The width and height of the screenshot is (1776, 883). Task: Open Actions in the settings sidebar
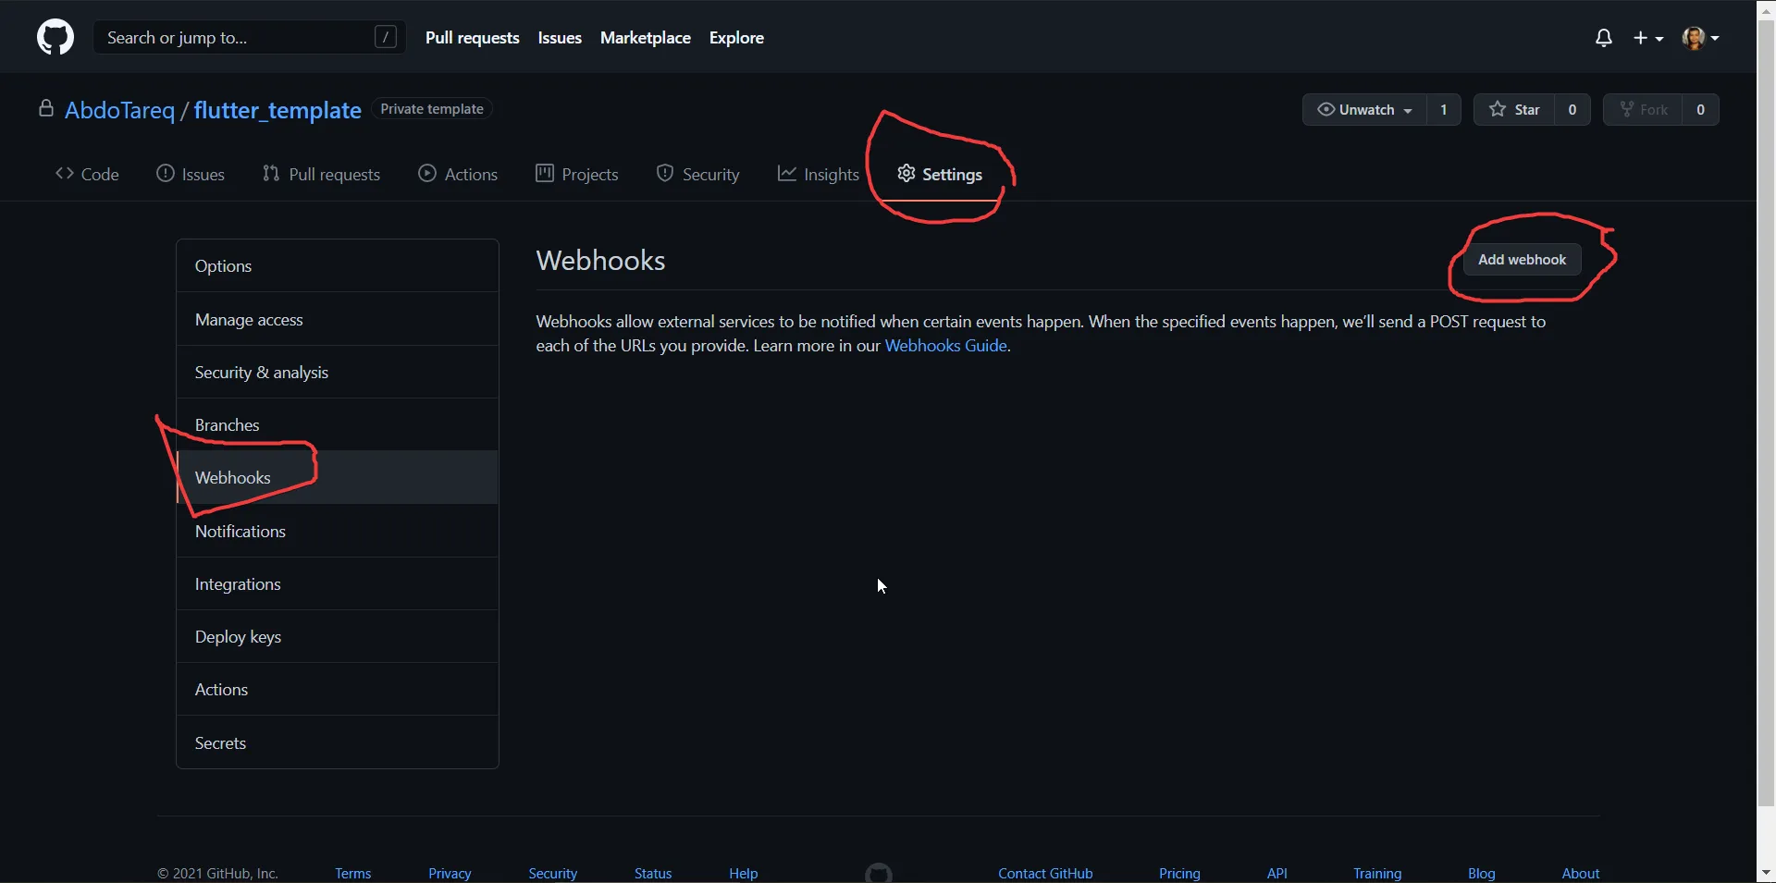pyautogui.click(x=338, y=689)
